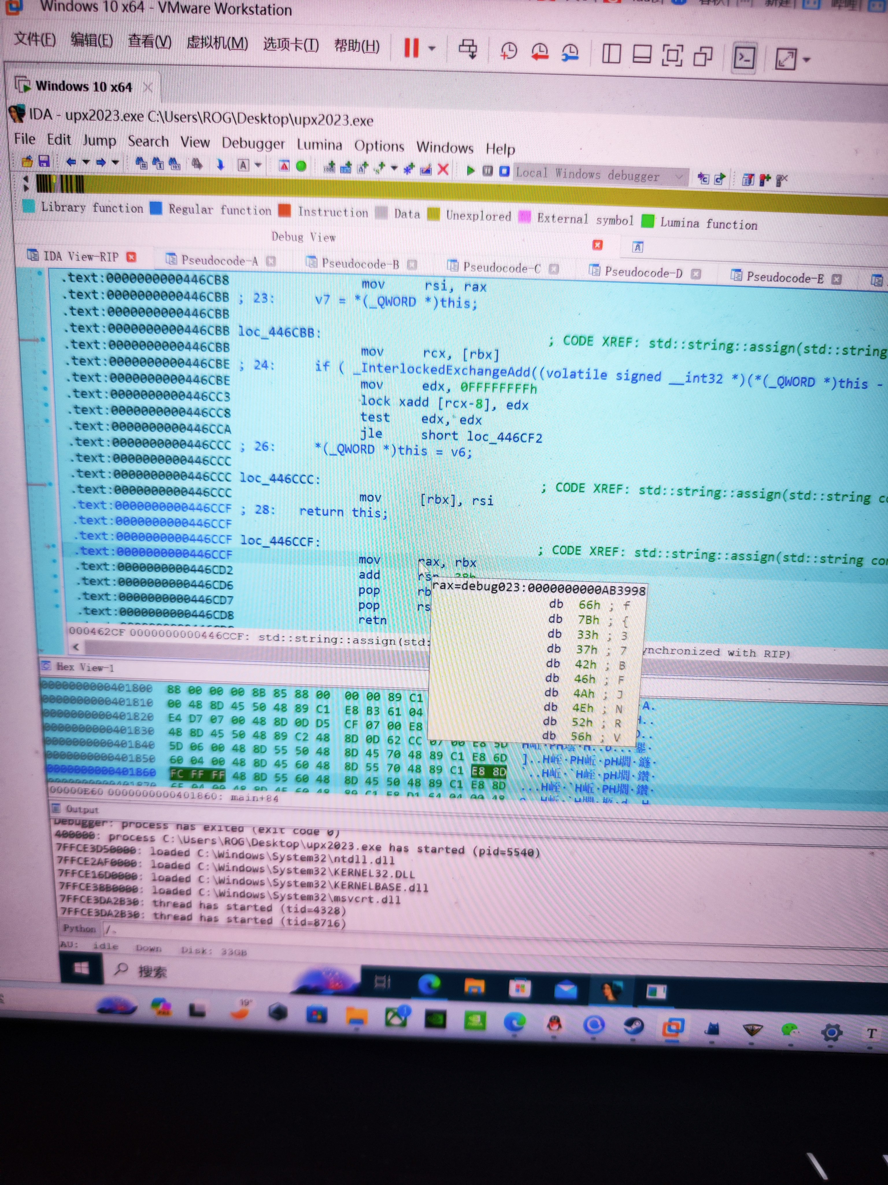The height and width of the screenshot is (1185, 888).
Task: Open VMware snapshot manager
Action: [570, 52]
